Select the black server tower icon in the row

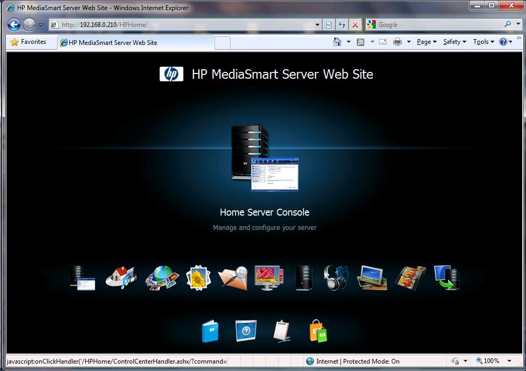click(304, 278)
